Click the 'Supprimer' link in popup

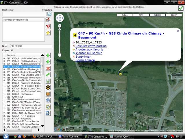click(x=83, y=57)
